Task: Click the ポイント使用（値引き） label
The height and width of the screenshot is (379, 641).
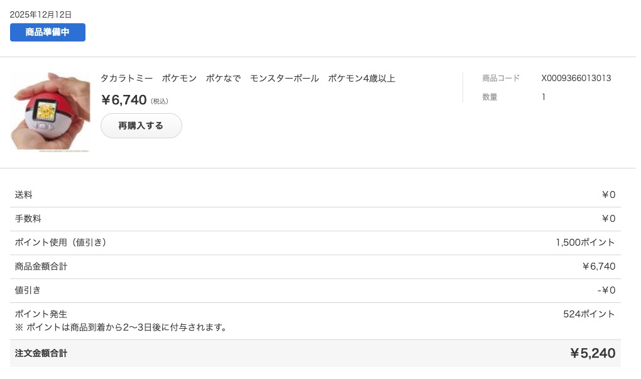Action: pos(60,243)
